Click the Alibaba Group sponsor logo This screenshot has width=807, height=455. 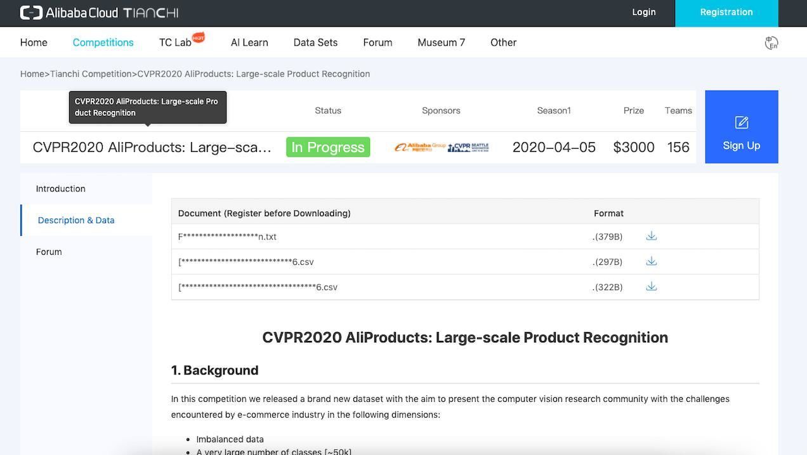coord(419,147)
